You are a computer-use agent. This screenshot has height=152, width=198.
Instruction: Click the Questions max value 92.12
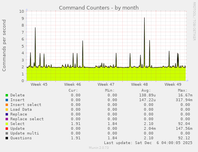coord(184,138)
